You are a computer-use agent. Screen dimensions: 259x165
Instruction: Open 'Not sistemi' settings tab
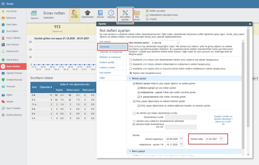point(105,42)
